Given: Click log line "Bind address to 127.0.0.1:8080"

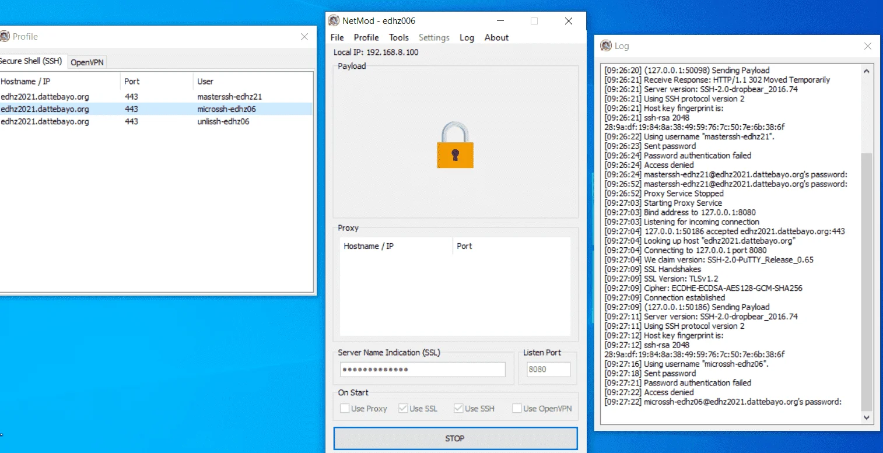Looking at the screenshot, I should (680, 212).
